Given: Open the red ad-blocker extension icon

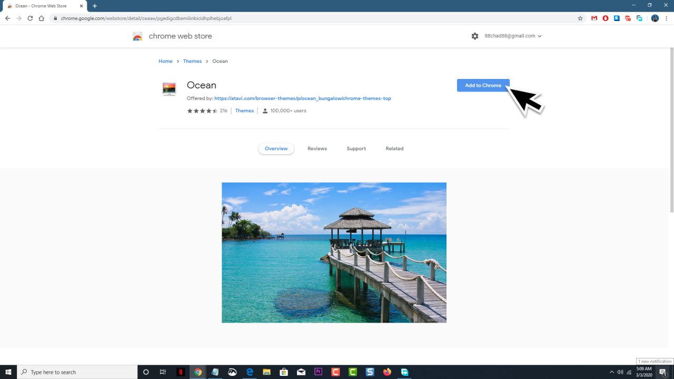Looking at the screenshot, I should 606,18.
